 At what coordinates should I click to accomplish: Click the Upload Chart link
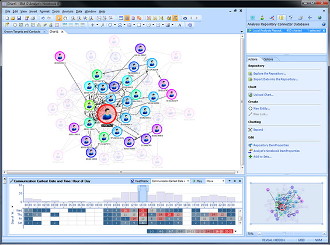(263, 94)
